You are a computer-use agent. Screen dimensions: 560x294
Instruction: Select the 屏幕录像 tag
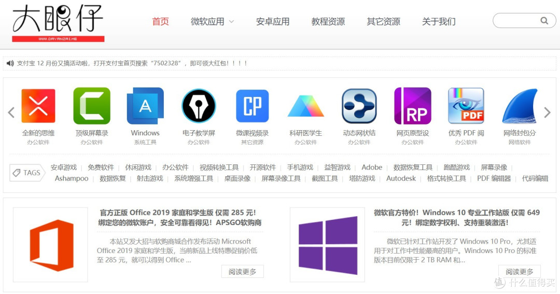click(x=494, y=167)
